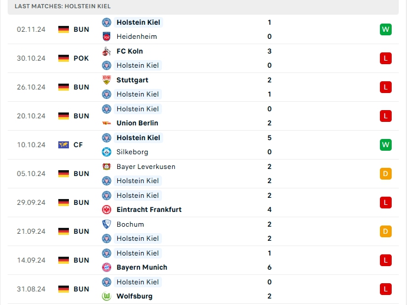
Task: Click the CF competition flag icon
Action: click(64, 145)
